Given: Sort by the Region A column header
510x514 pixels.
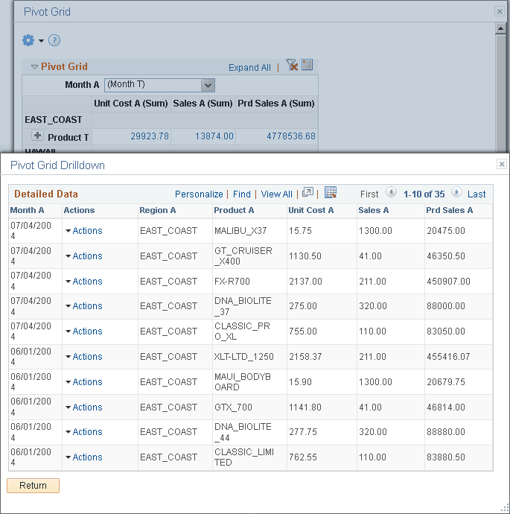Looking at the screenshot, I should [158, 210].
